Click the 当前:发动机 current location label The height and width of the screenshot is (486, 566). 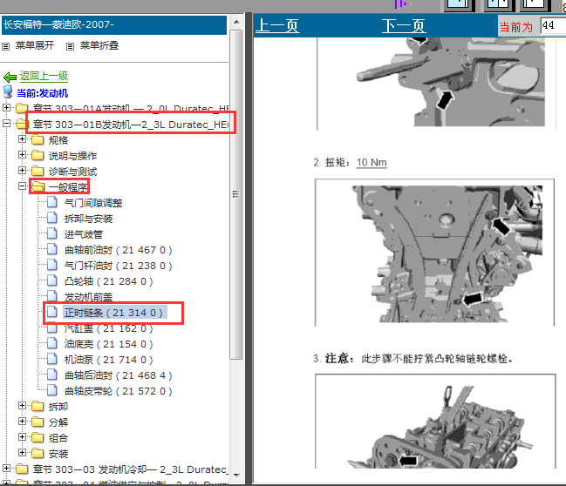click(x=43, y=93)
